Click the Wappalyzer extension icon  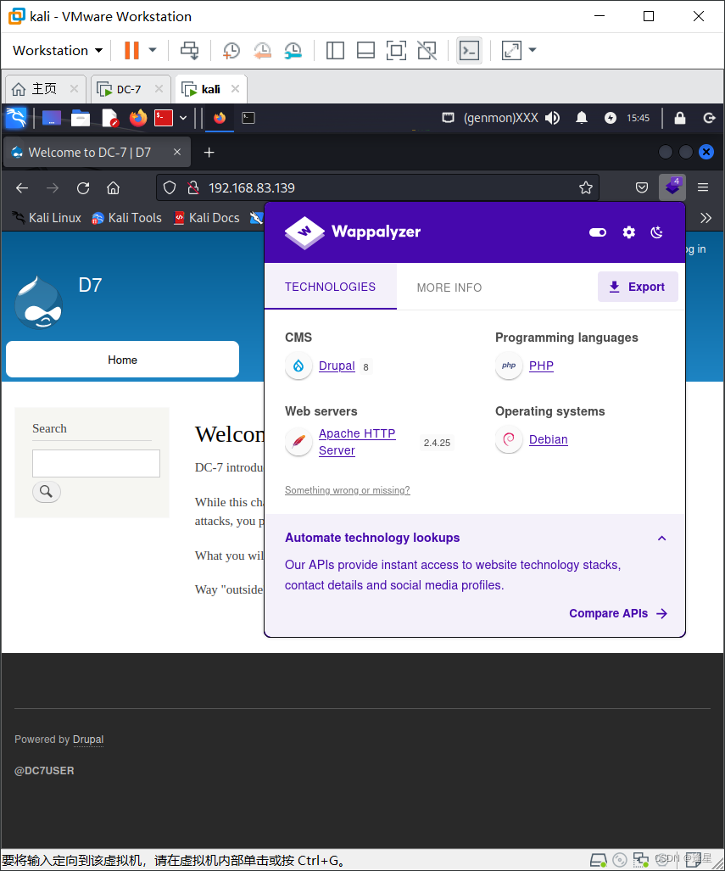[672, 187]
